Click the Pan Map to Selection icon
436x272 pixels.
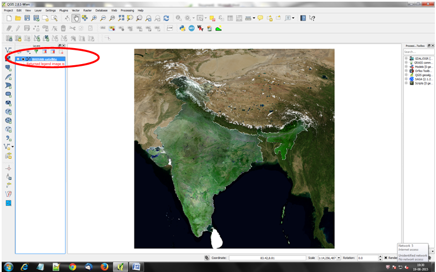pos(85,18)
